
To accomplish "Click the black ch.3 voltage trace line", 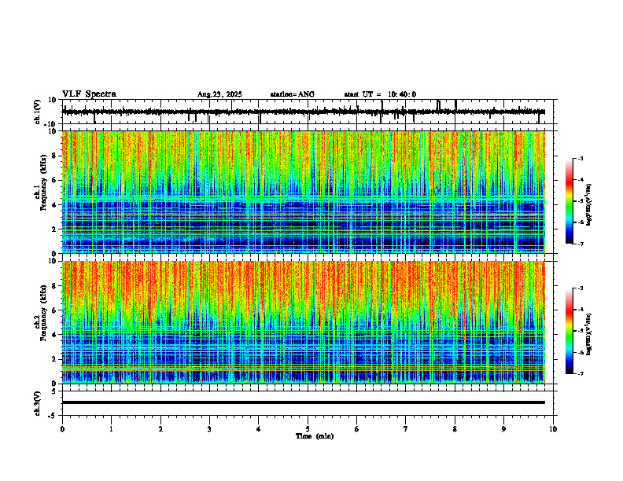I will coord(304,402).
